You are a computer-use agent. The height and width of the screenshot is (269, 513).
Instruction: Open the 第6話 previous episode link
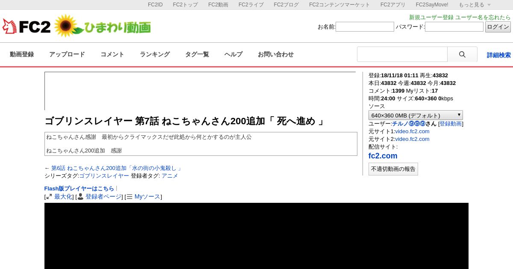pyautogui.click(x=116, y=168)
